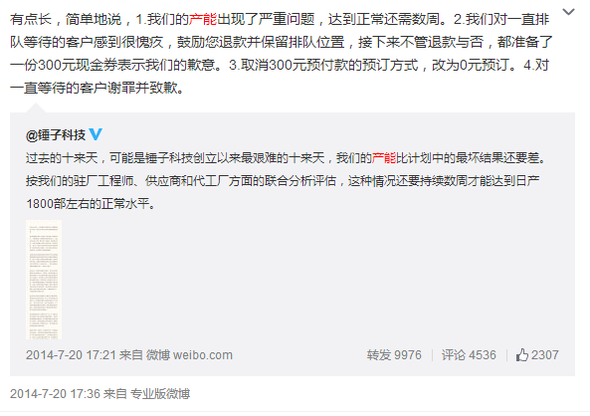Click 专业版微博 source link
This screenshot has width=590, height=416.
point(160,394)
